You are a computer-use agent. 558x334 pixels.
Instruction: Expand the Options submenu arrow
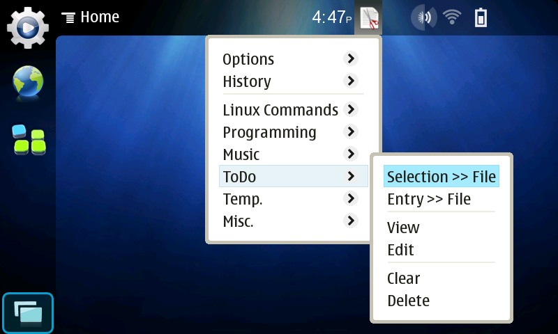point(351,59)
